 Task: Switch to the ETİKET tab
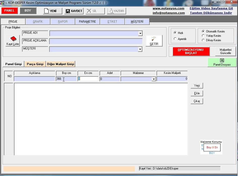(112, 22)
